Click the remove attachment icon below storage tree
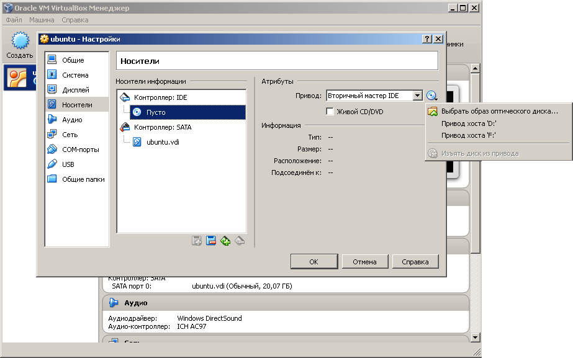 [240, 241]
